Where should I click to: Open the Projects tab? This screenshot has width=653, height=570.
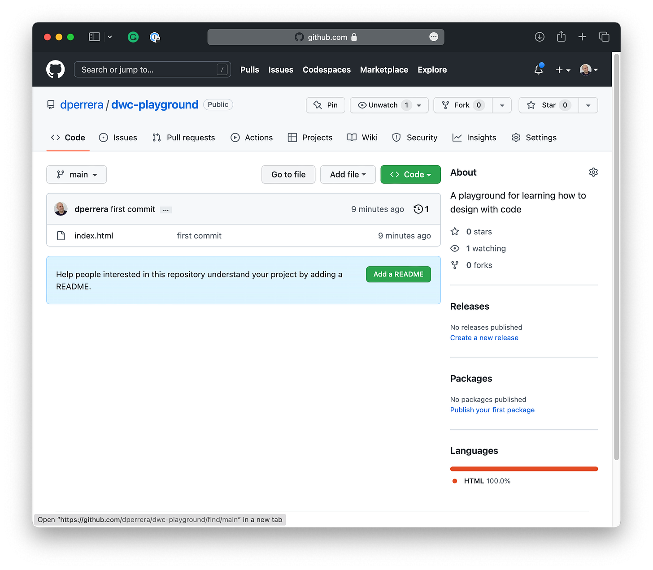coord(310,138)
